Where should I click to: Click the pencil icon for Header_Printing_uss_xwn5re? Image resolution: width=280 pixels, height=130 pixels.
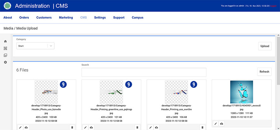click(x=150, y=127)
